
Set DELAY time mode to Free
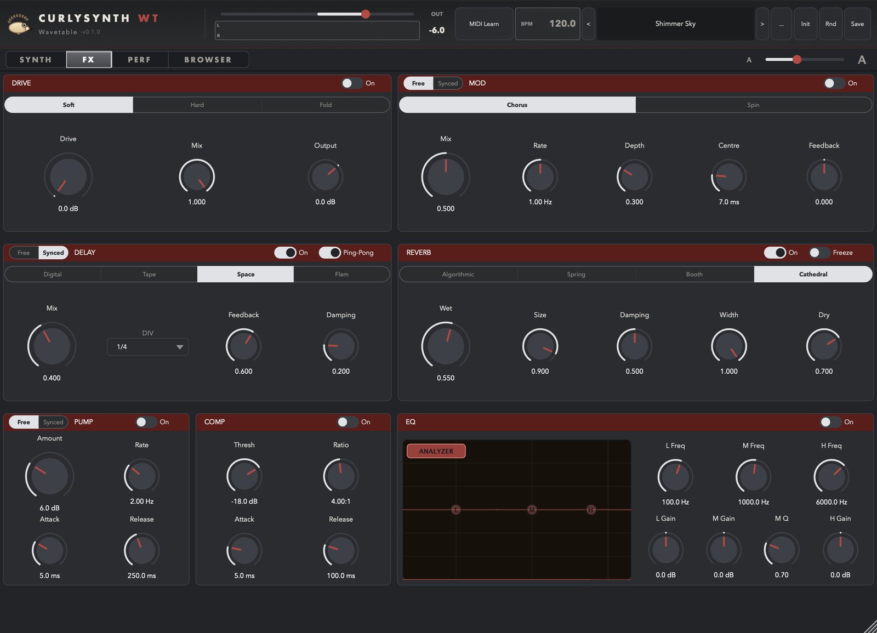(x=24, y=253)
